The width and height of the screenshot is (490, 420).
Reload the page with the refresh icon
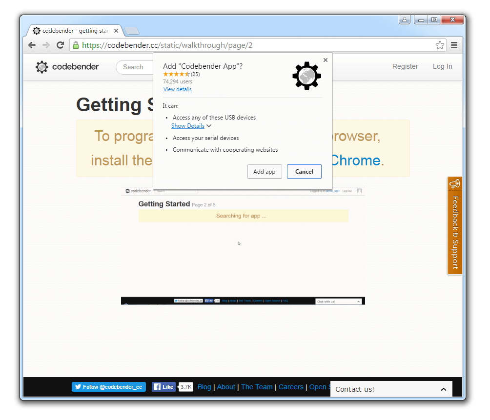(x=60, y=45)
